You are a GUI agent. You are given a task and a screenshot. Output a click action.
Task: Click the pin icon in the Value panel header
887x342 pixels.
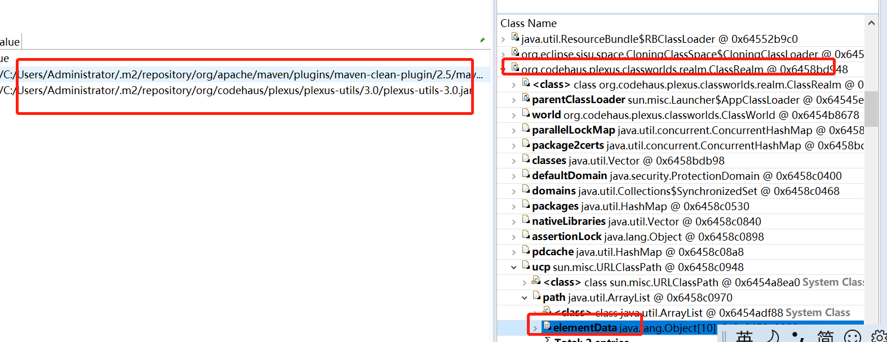(482, 40)
